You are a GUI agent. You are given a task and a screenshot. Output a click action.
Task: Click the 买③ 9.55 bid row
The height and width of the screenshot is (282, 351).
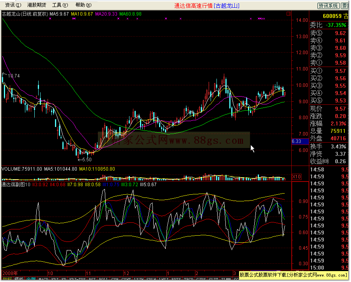(328, 86)
